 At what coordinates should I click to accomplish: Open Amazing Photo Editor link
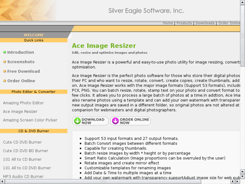pyautogui.click(x=24, y=103)
